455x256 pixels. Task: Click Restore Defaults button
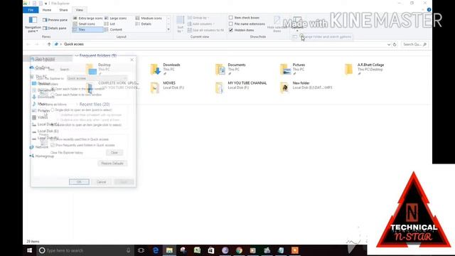pos(112,164)
